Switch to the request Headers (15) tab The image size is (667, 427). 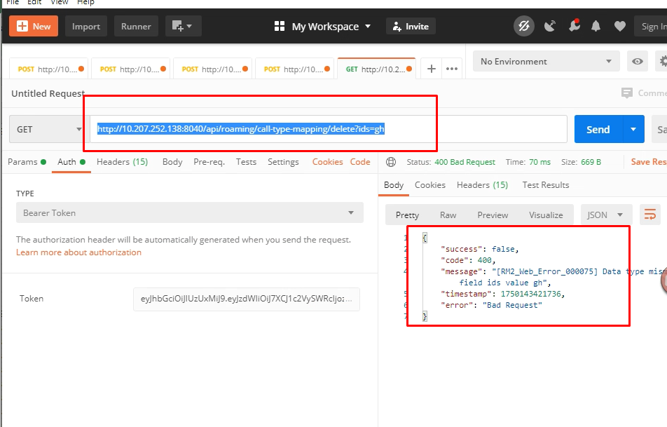tap(122, 162)
